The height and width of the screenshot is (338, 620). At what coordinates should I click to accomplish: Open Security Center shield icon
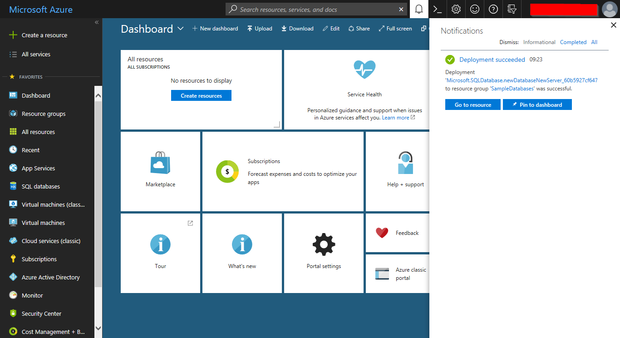13,313
